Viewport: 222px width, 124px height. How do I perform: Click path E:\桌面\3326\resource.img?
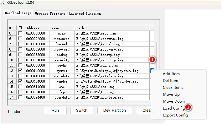[x=100, y=39]
